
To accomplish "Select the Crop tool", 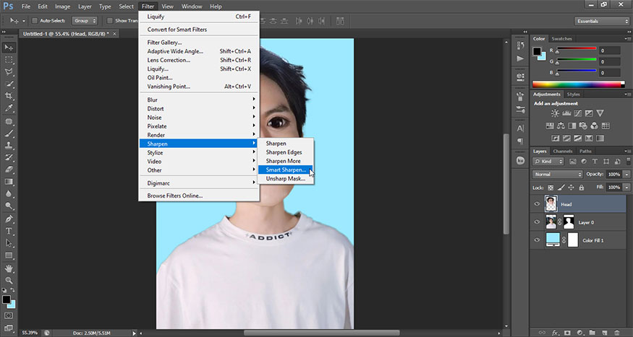I will coord(9,97).
